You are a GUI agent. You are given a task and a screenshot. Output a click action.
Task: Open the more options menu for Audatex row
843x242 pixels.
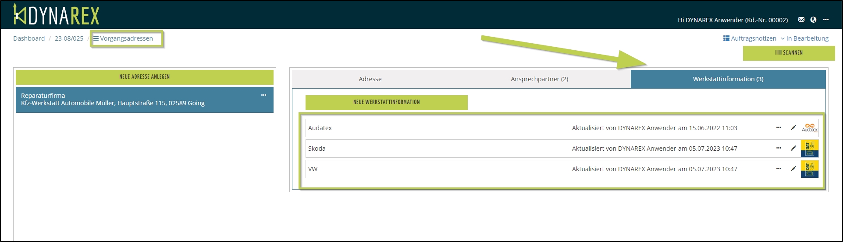click(779, 128)
